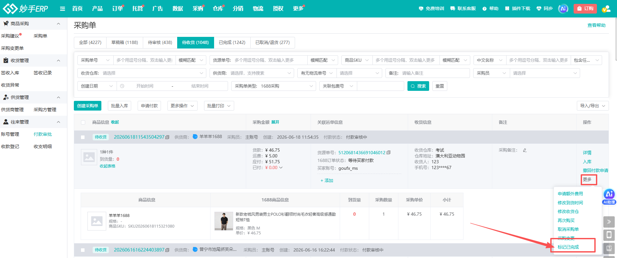
Task: Collapse the 供货管理 sidebar section
Action: tap(59, 97)
